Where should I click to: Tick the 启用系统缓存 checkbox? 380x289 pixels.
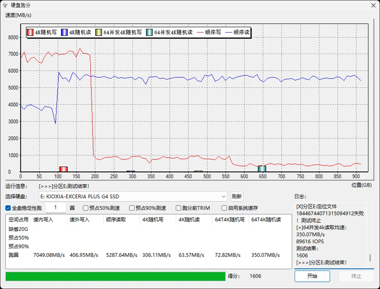click(224, 208)
